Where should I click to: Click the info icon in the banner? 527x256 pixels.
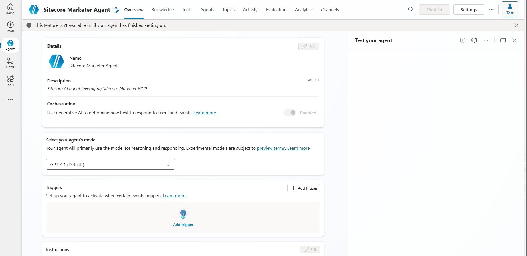pyautogui.click(x=29, y=25)
